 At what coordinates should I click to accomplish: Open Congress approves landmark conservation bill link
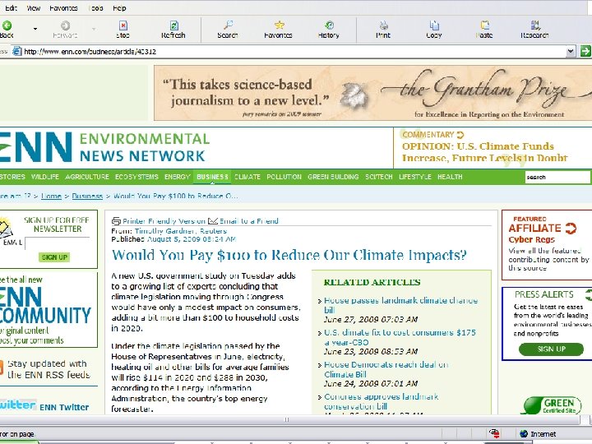pos(381,401)
